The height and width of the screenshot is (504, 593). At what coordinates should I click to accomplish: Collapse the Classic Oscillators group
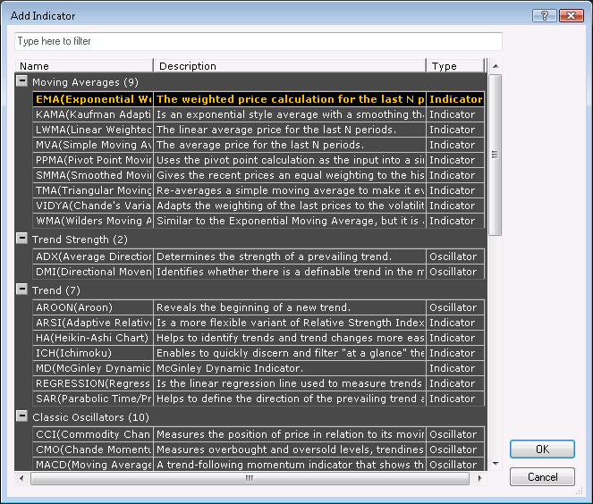point(22,416)
